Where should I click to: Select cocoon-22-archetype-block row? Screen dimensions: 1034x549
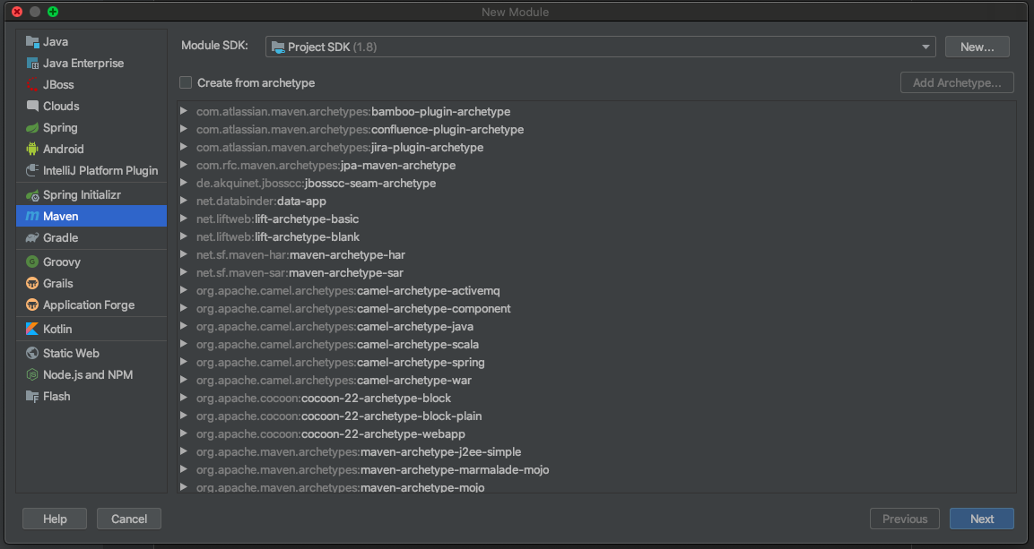596,399
